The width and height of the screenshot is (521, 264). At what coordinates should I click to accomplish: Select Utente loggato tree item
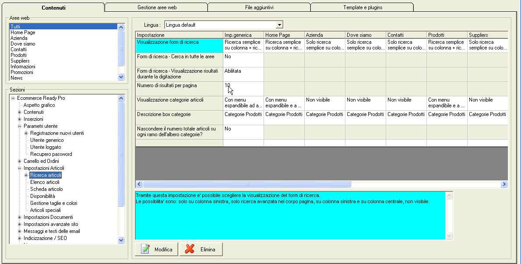pos(46,147)
